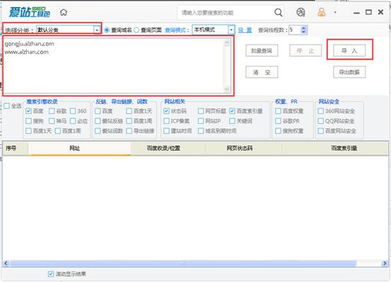Viewport: 391px width, 282px height.
Task: Select the 查询页面 radio button
Action: [136, 30]
